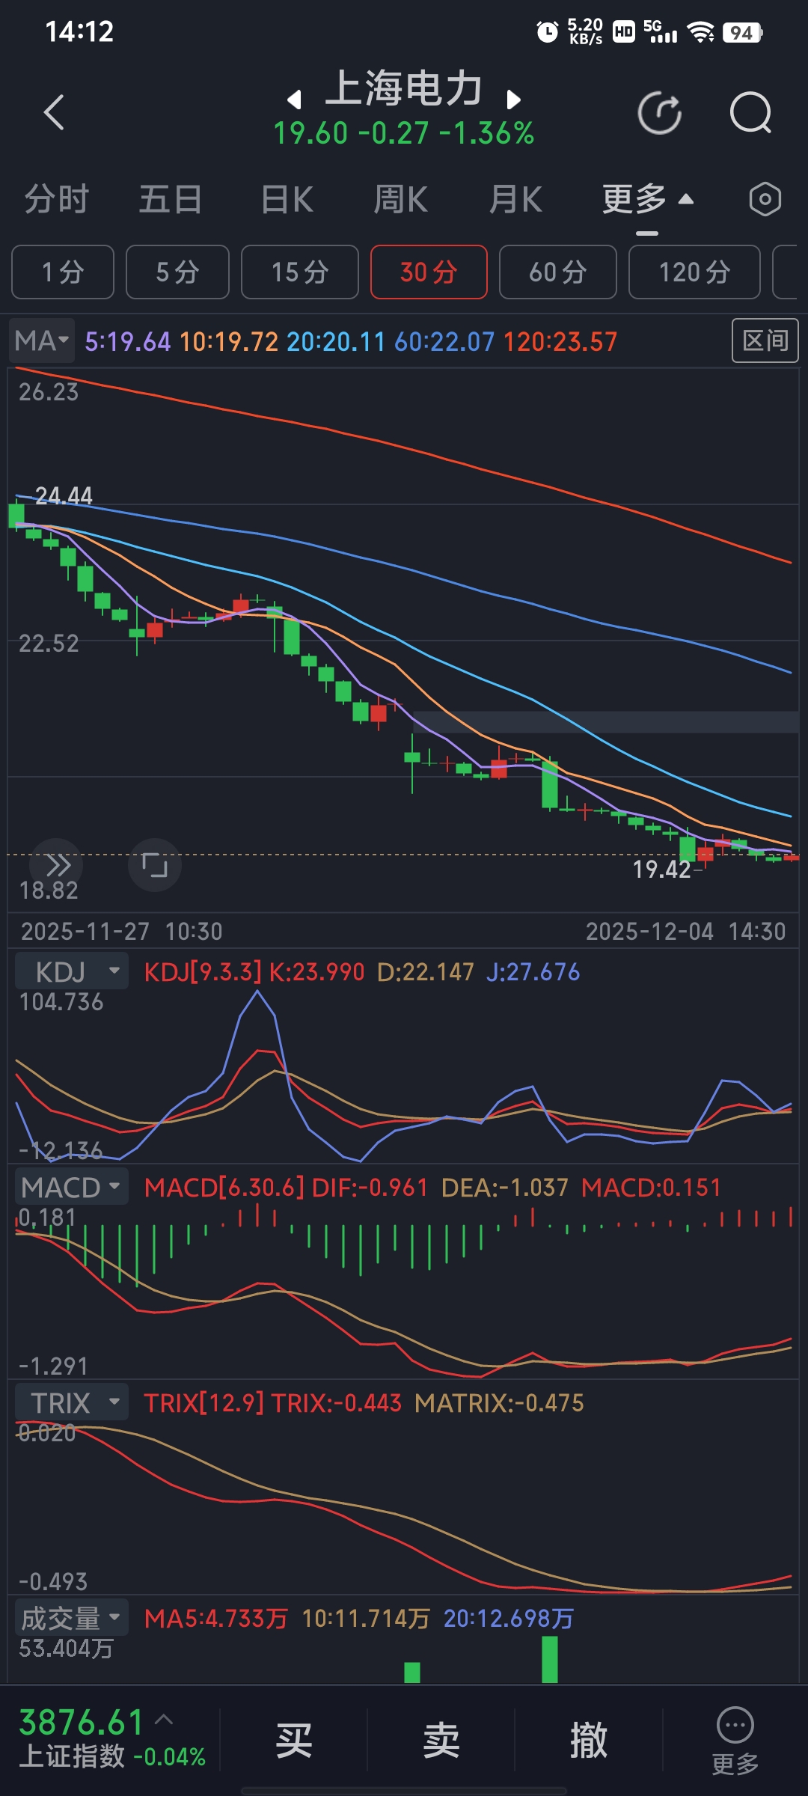Tap MA20 value 20:20.11
Screen dimensions: 808x1796
pyautogui.click(x=336, y=342)
